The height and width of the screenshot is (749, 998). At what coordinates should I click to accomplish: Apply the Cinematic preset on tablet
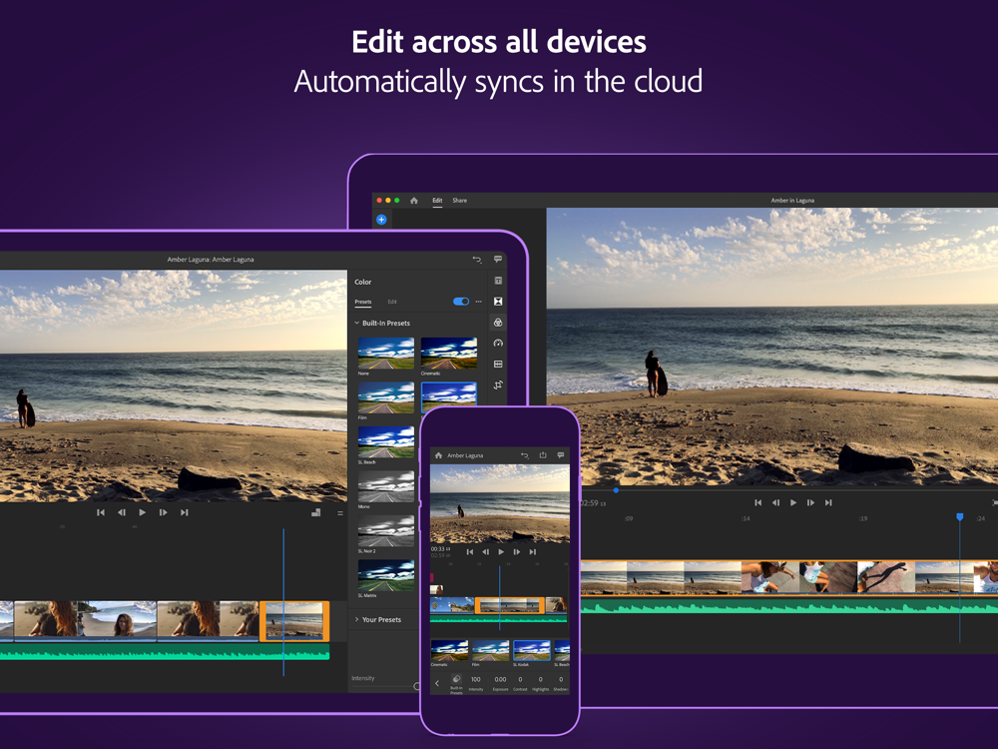(x=449, y=354)
